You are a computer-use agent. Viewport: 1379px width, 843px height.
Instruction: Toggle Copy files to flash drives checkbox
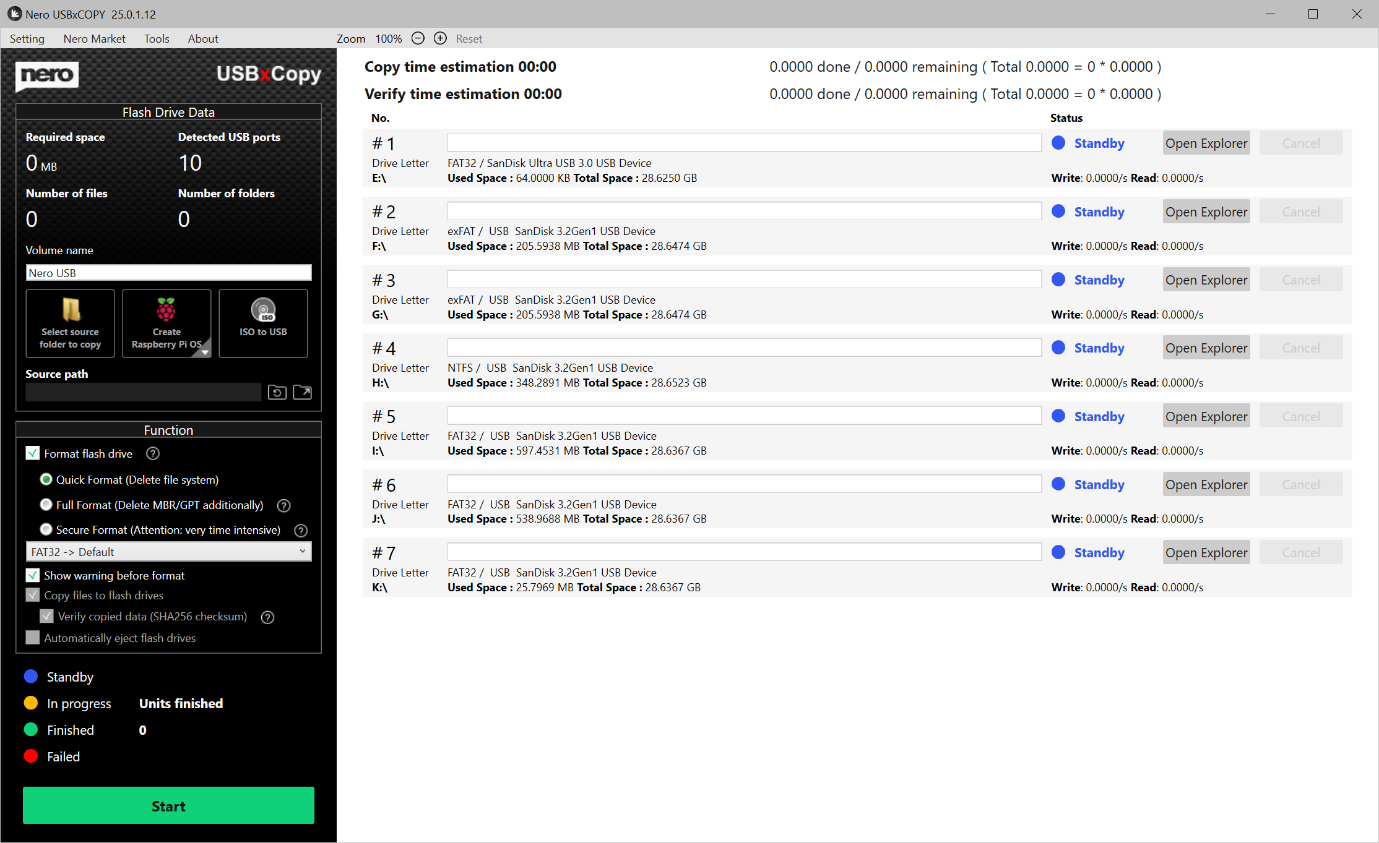click(33, 595)
